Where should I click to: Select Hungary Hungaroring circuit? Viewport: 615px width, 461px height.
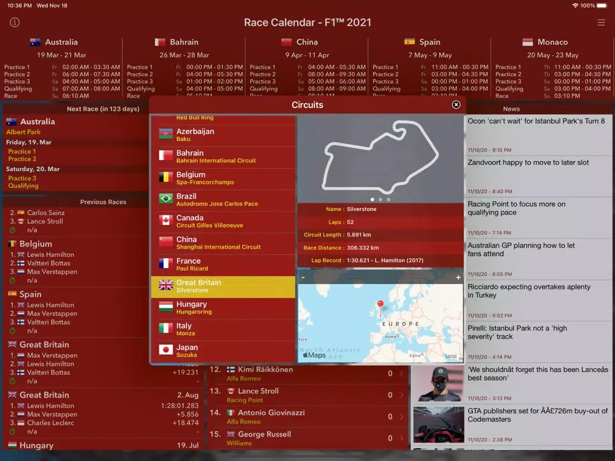pyautogui.click(x=223, y=308)
